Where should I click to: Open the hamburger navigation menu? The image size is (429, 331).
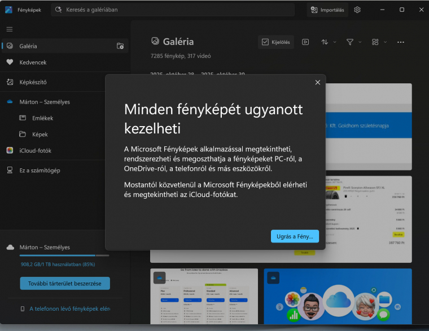click(x=10, y=29)
